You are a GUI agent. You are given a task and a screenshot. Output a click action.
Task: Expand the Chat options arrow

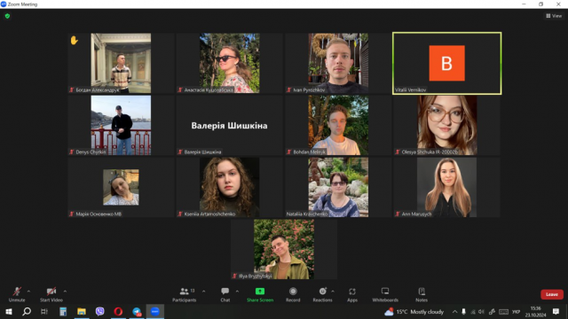(x=237, y=292)
